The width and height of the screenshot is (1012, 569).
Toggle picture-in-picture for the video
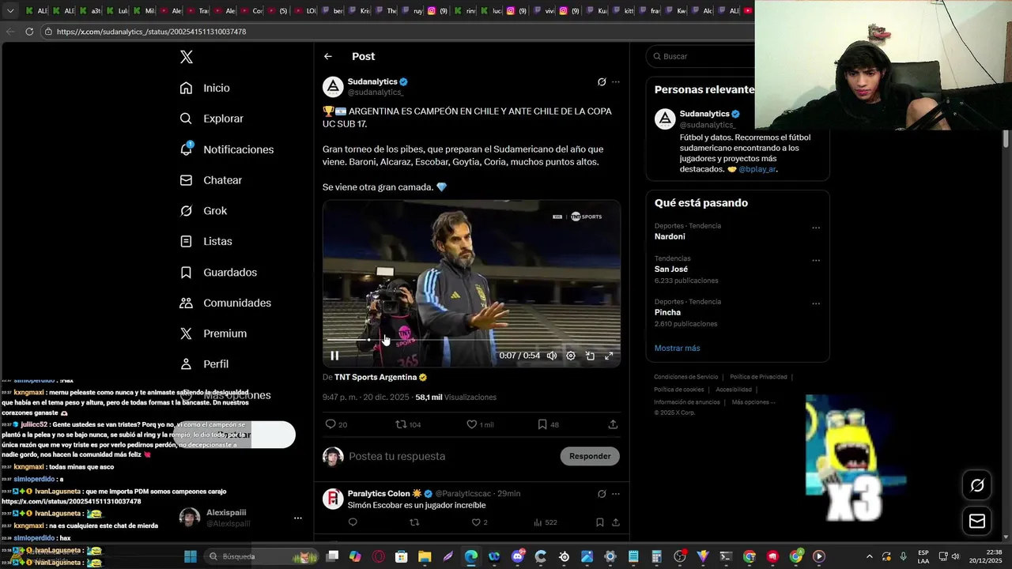click(x=590, y=356)
